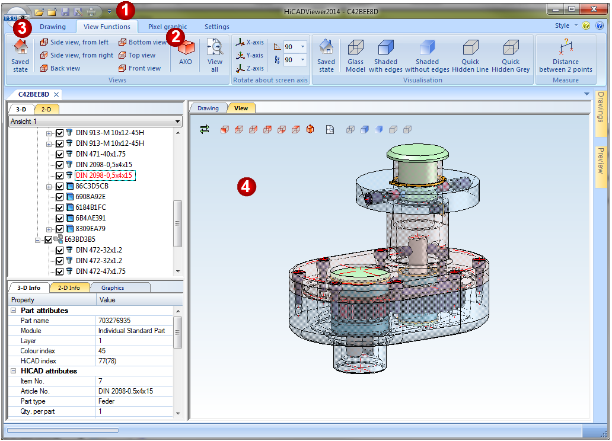Switch to the Drawing tab beside View
Screen dimensions: 612x441
coord(208,108)
